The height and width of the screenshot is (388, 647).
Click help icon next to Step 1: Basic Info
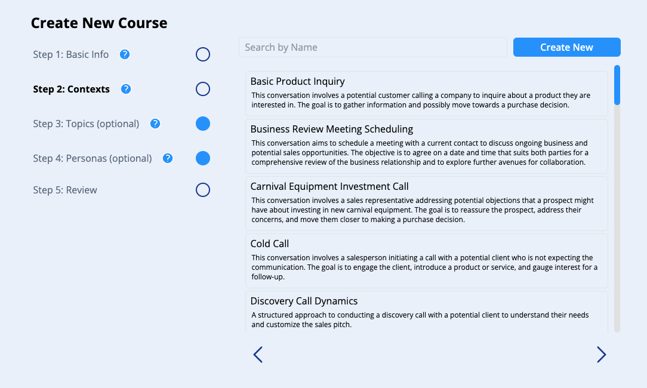[125, 54]
